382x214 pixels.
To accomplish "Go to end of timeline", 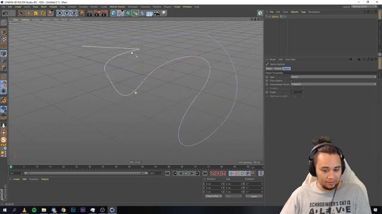I will pos(205,174).
